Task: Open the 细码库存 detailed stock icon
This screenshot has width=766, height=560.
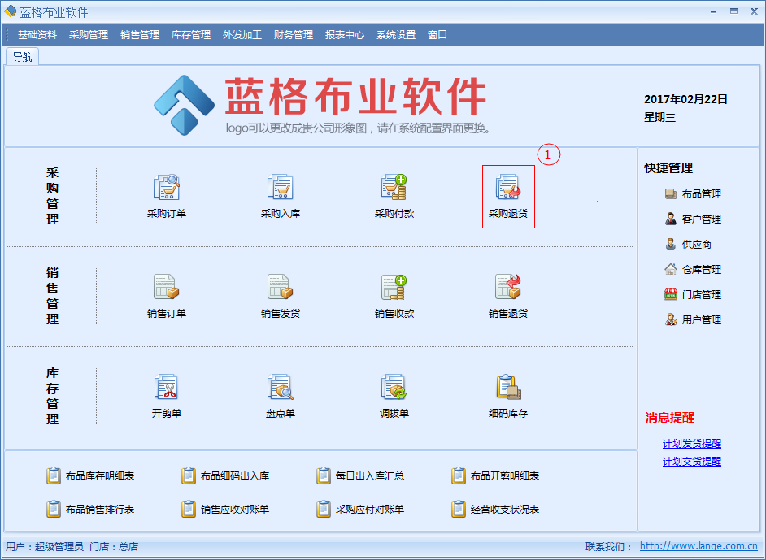Action: point(508,387)
